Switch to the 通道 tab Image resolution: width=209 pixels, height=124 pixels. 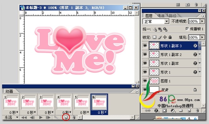161,16
